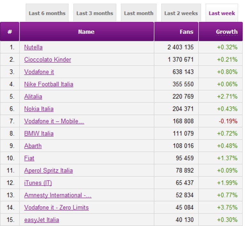The image size is (245, 226).
Task: Click the negative growth value -0.19%
Action: 228,121
